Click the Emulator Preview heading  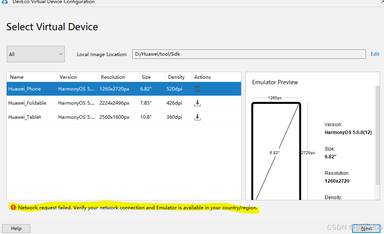pyautogui.click(x=275, y=82)
